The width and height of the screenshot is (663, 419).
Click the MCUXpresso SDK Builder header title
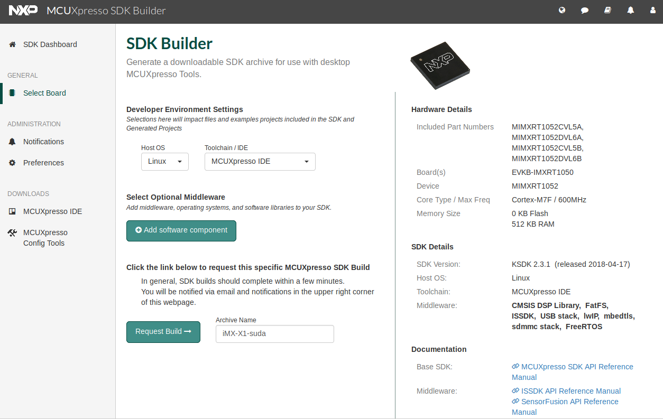(106, 11)
